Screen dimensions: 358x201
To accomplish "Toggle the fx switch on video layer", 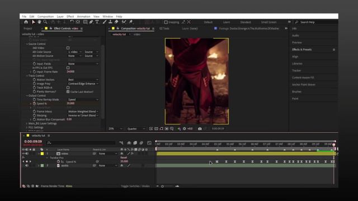I will pyautogui.click(x=132, y=154).
